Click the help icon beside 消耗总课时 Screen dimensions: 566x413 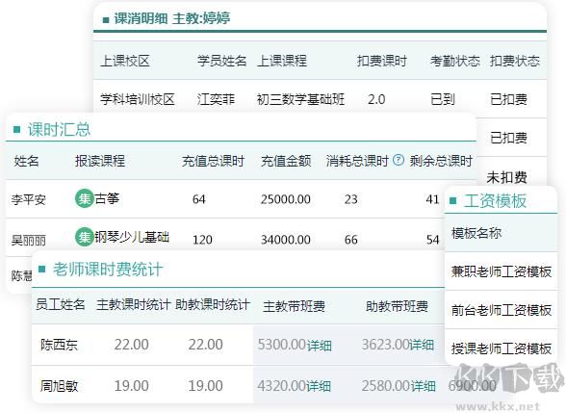[399, 160]
